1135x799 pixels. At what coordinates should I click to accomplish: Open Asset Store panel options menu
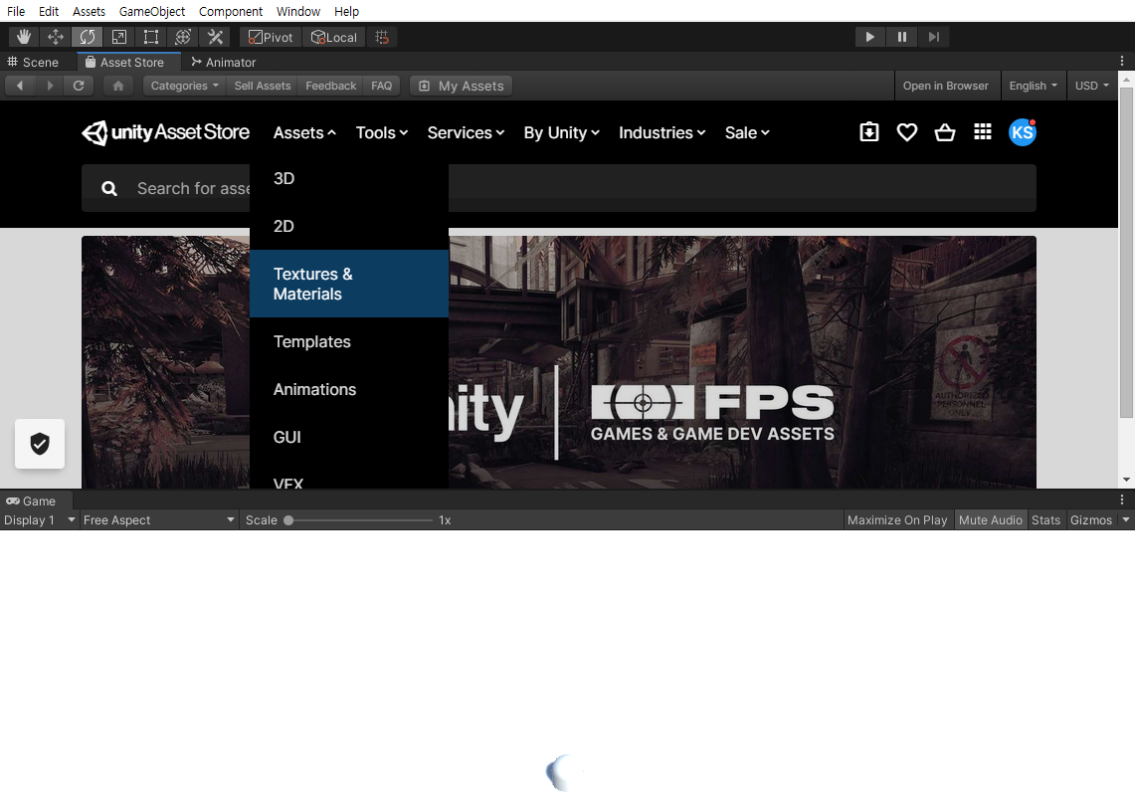[1122, 62]
